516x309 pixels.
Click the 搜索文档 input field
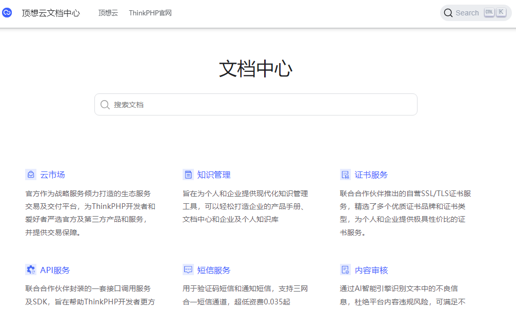click(x=231, y=104)
